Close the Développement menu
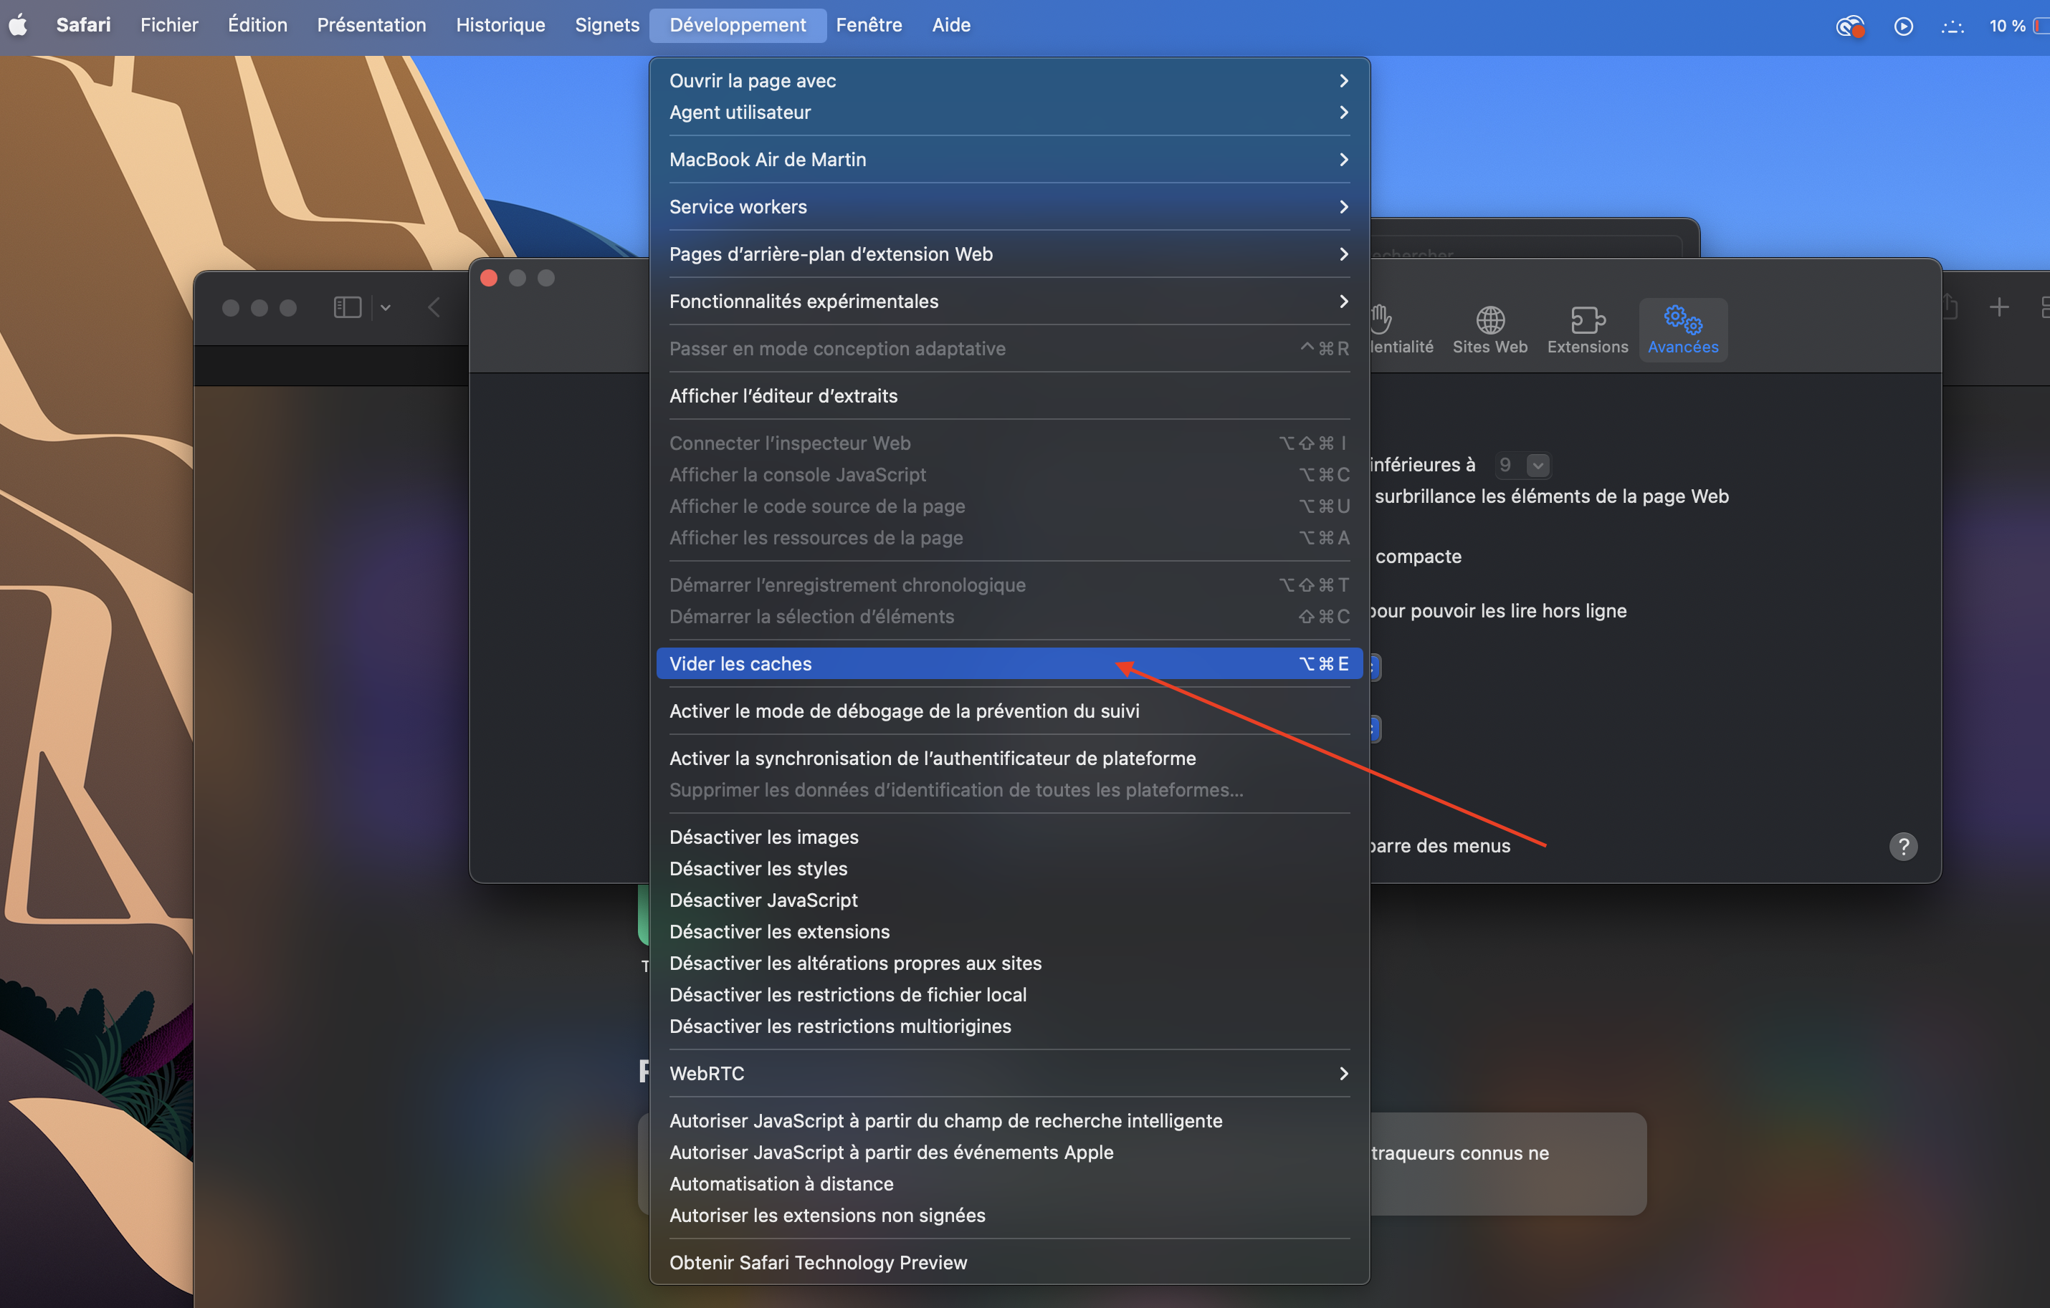Viewport: 2050px width, 1308px height. (x=738, y=24)
